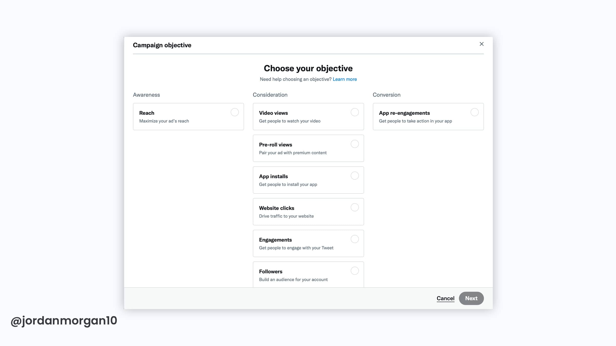The image size is (616, 346).
Task: Open the Learn more link
Action: point(345,79)
